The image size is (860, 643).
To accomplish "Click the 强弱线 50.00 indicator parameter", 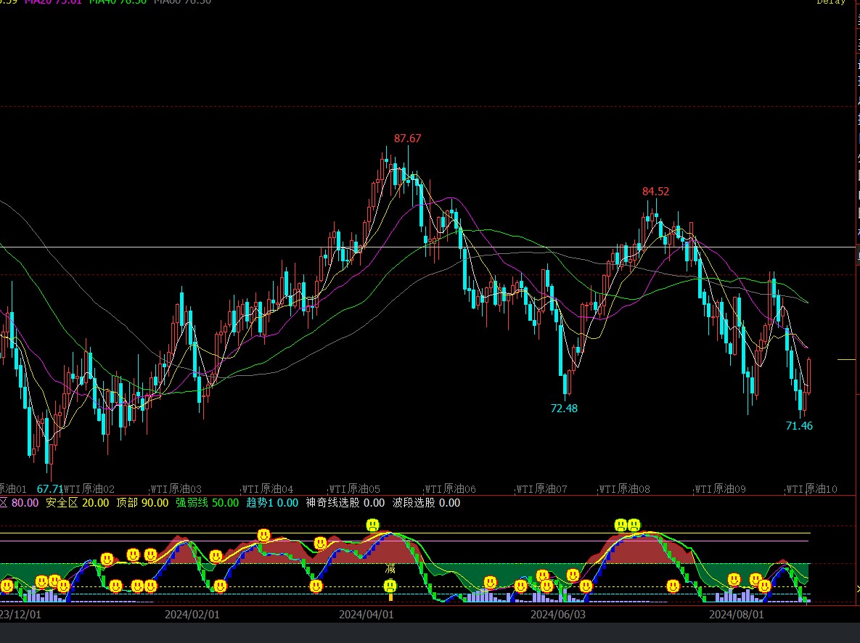I will tap(208, 502).
